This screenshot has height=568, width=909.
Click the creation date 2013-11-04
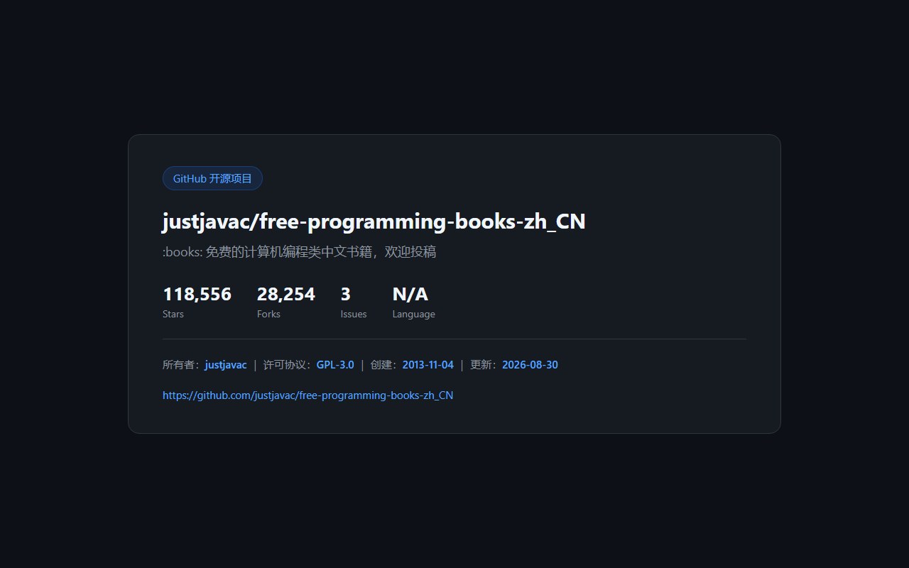point(428,365)
